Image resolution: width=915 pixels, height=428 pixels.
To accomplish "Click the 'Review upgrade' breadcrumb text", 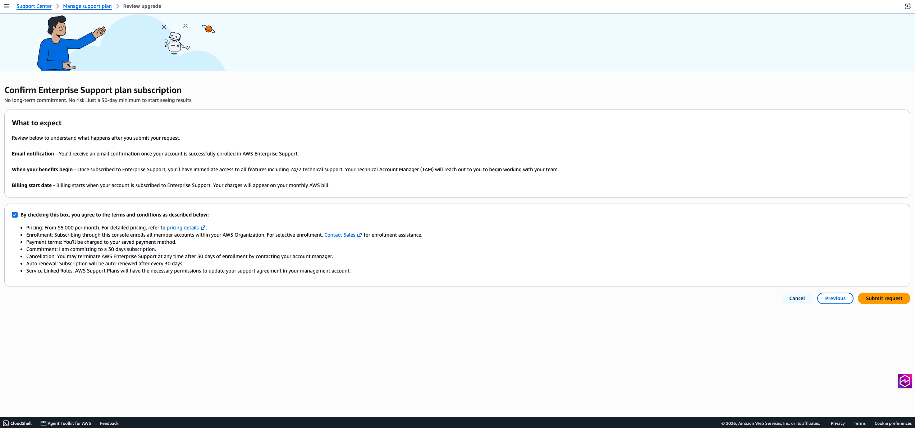I will [x=142, y=6].
